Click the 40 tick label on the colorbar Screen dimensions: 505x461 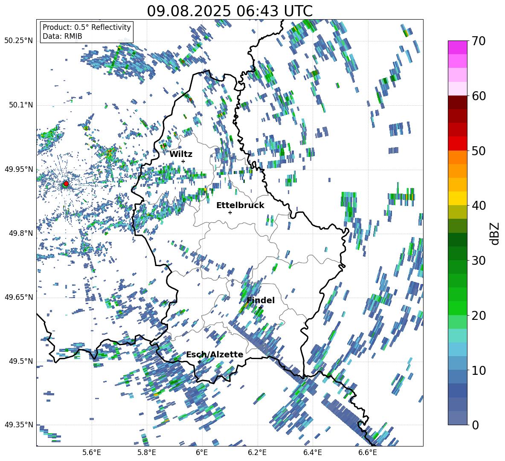click(478, 206)
